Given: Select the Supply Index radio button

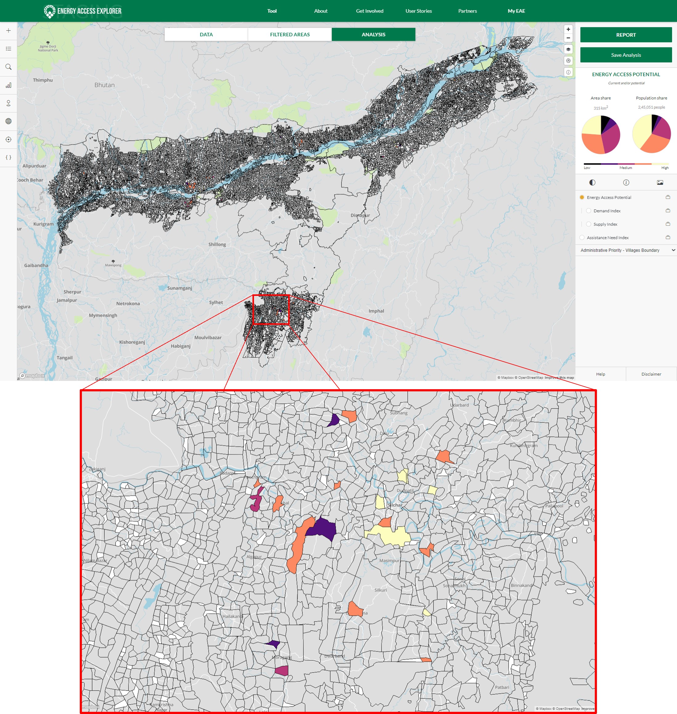Looking at the screenshot, I should pyautogui.click(x=589, y=224).
